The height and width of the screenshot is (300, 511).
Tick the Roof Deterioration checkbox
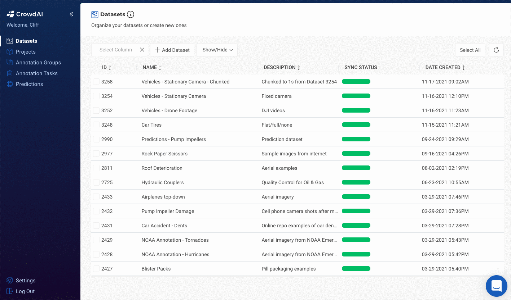click(x=96, y=168)
